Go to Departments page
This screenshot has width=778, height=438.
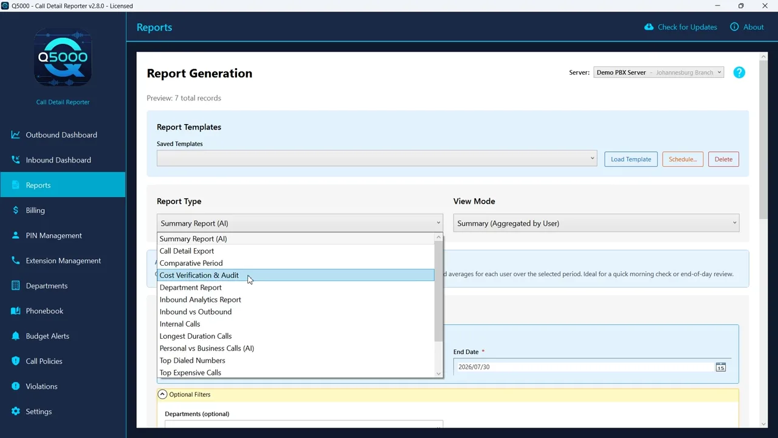63,286
